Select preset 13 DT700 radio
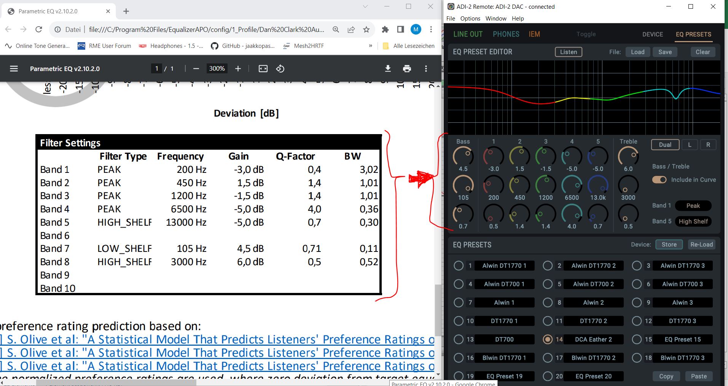The height and width of the screenshot is (386, 728). [459, 339]
